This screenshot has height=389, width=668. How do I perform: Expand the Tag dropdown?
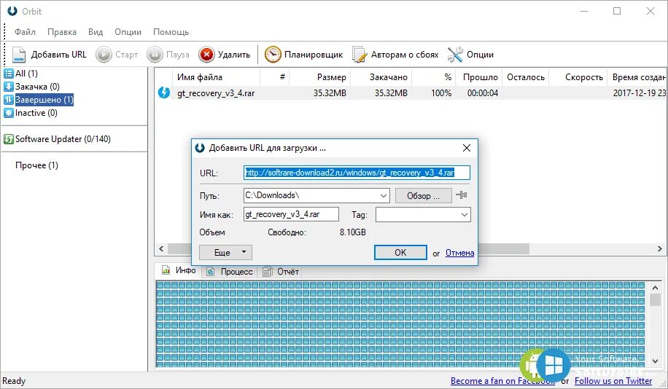(465, 214)
